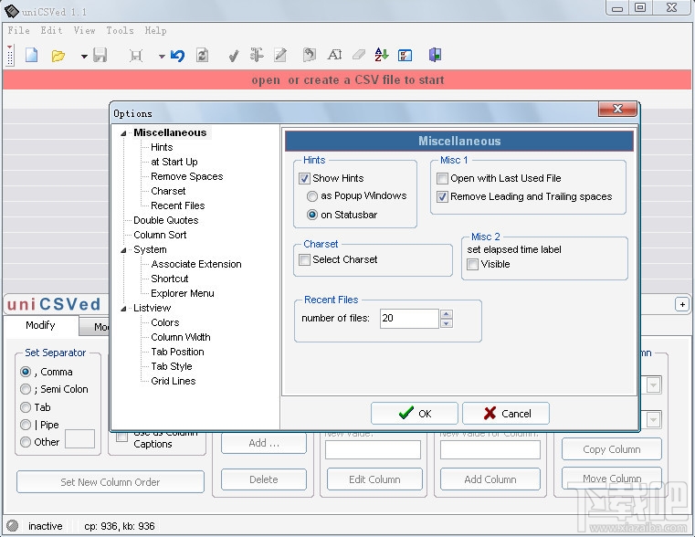This screenshot has height=537, width=695.
Task: Select hints on Statusbar
Action: coord(312,215)
